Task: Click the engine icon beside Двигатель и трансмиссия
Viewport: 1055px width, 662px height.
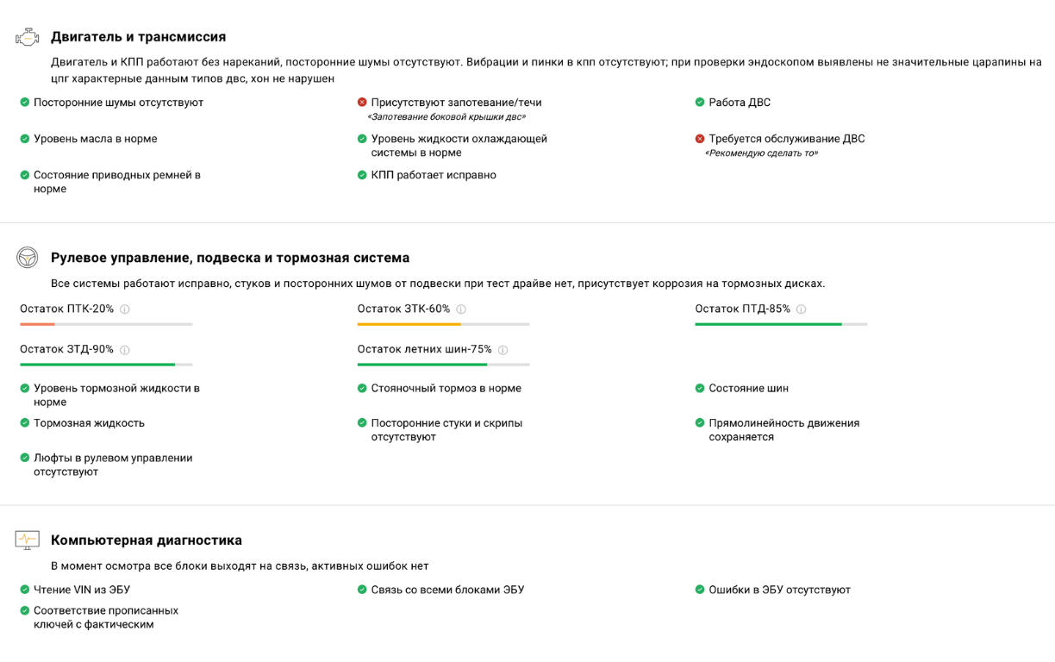Action: coord(28,37)
